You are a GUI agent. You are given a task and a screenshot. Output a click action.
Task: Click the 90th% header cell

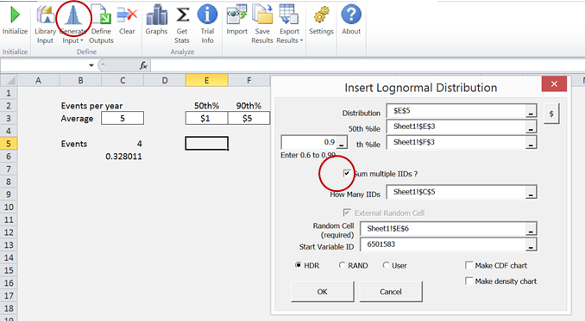(248, 106)
